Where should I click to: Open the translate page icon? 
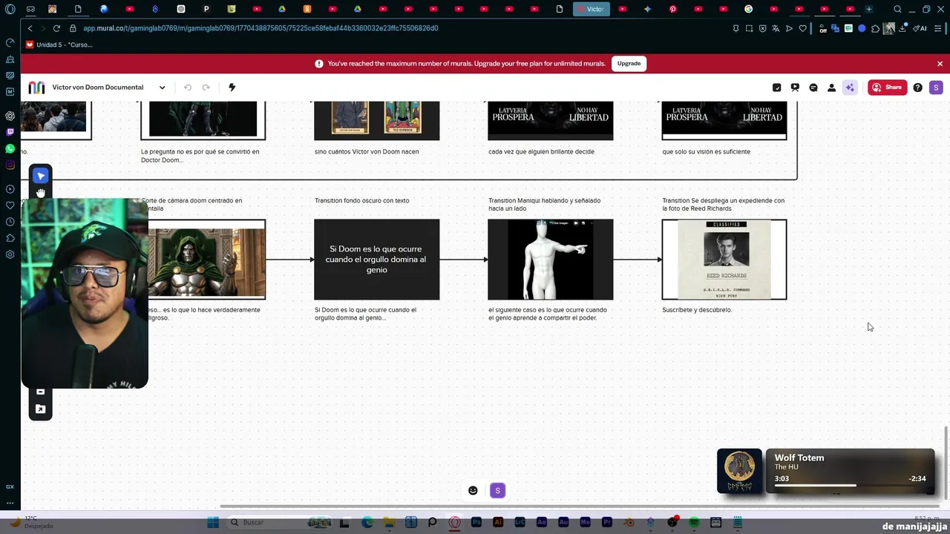click(776, 28)
